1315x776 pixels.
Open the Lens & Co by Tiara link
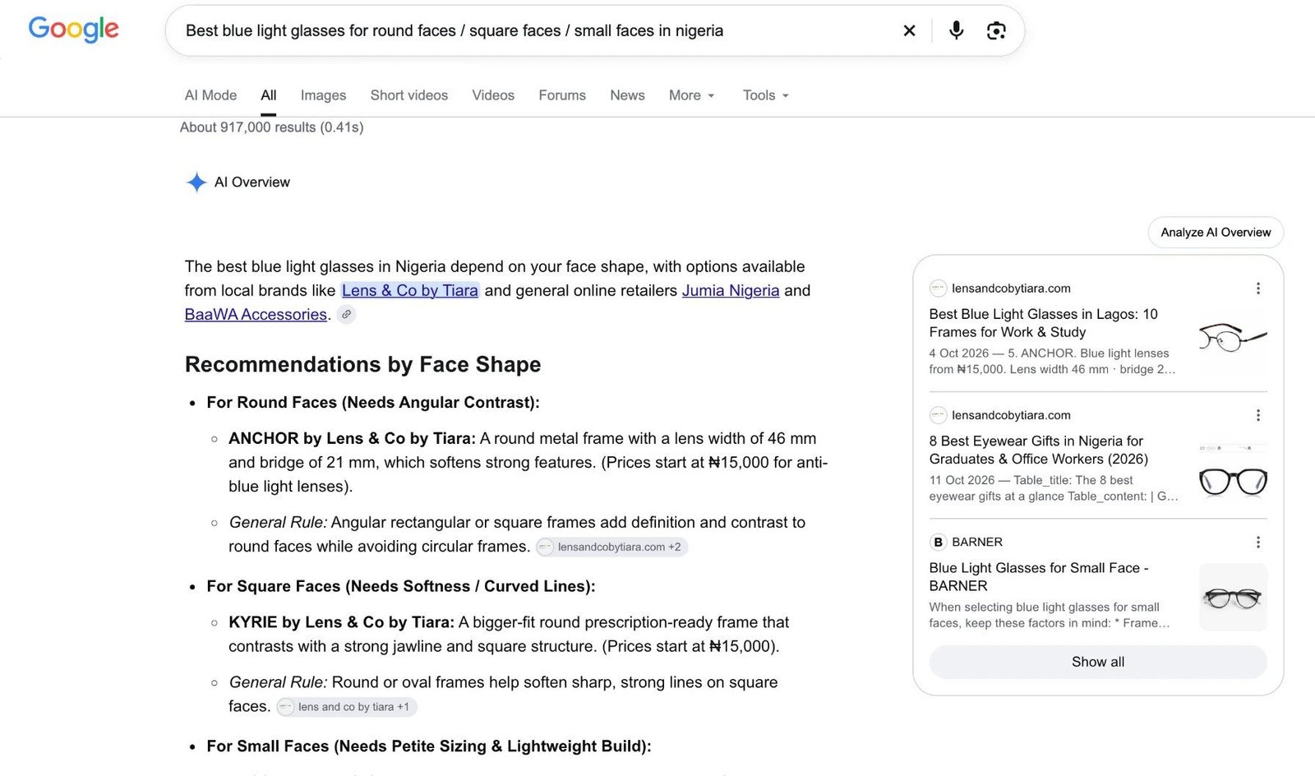(x=410, y=290)
